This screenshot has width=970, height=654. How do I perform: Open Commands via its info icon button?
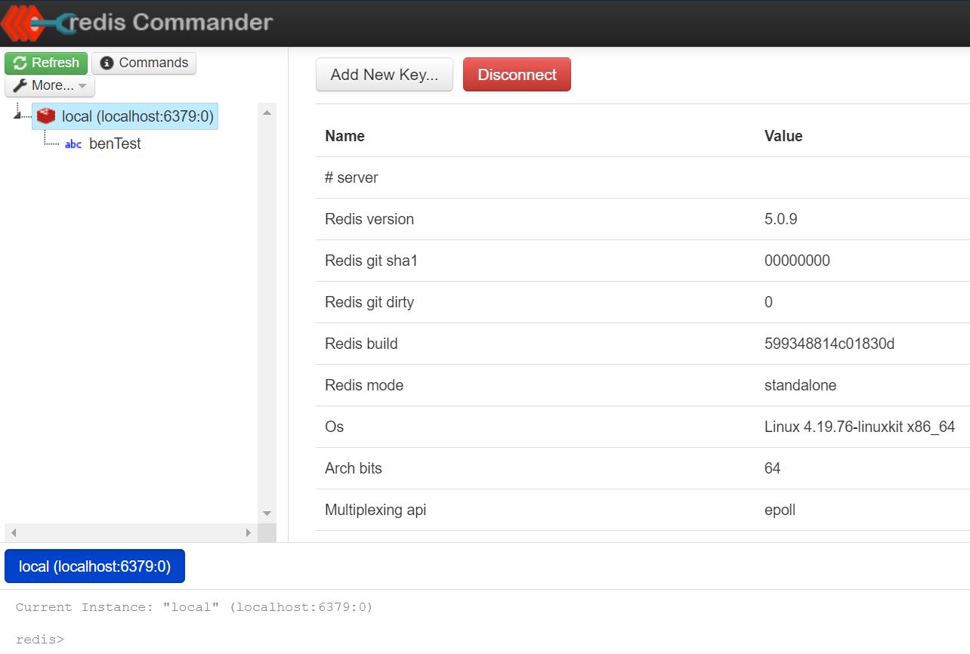tap(144, 63)
